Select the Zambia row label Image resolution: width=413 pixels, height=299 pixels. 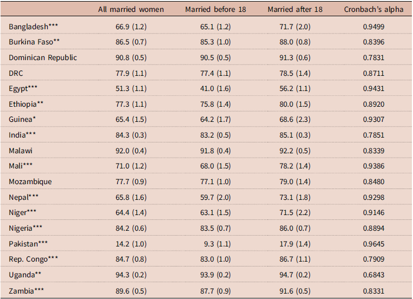coord(26,291)
